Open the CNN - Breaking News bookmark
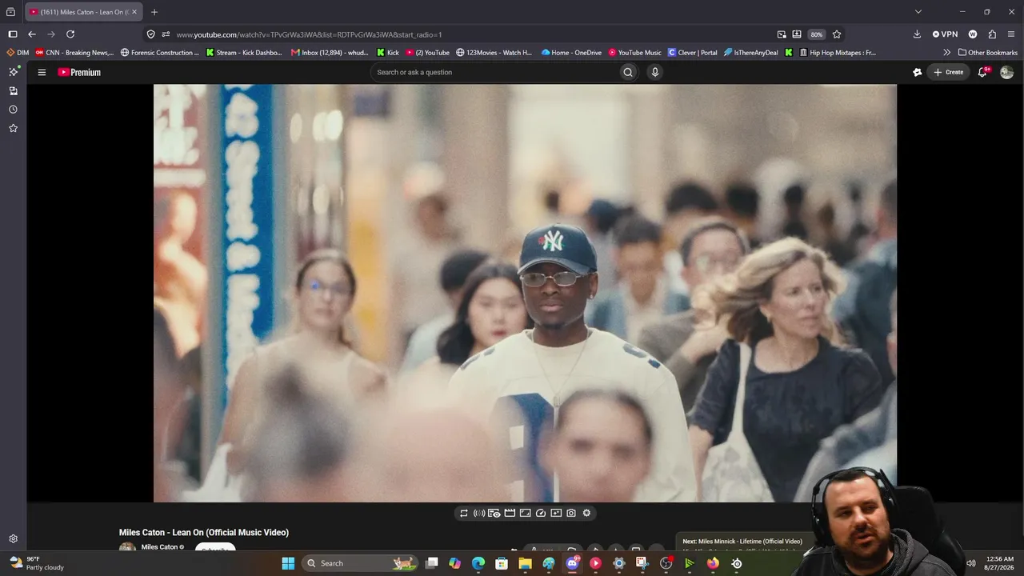 coord(74,53)
